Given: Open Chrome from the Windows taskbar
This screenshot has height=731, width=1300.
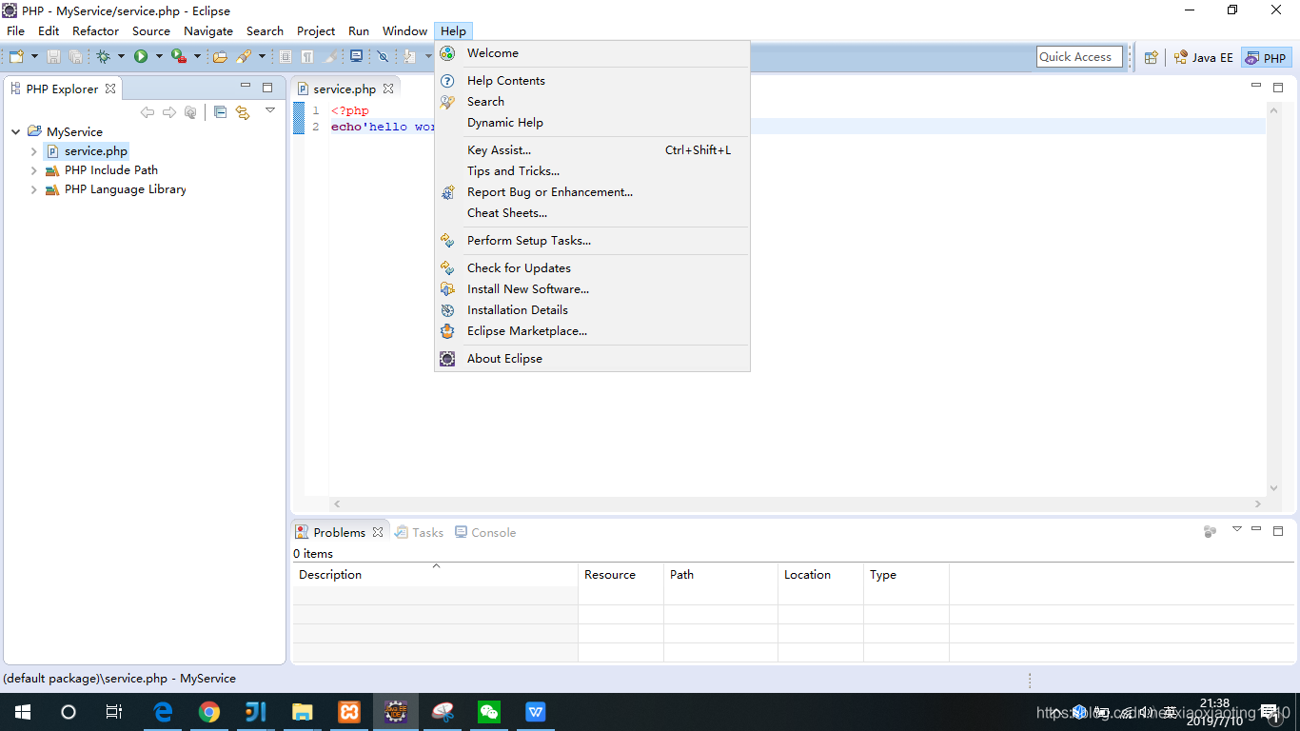Looking at the screenshot, I should tap(209, 712).
